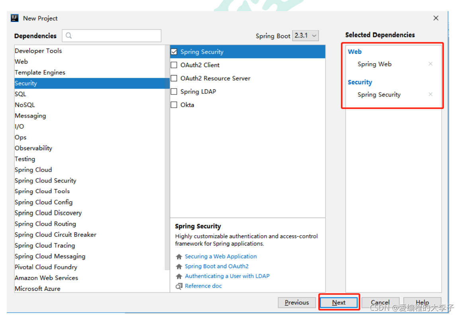Select the Messaging category
The image size is (460, 315).
click(90, 116)
